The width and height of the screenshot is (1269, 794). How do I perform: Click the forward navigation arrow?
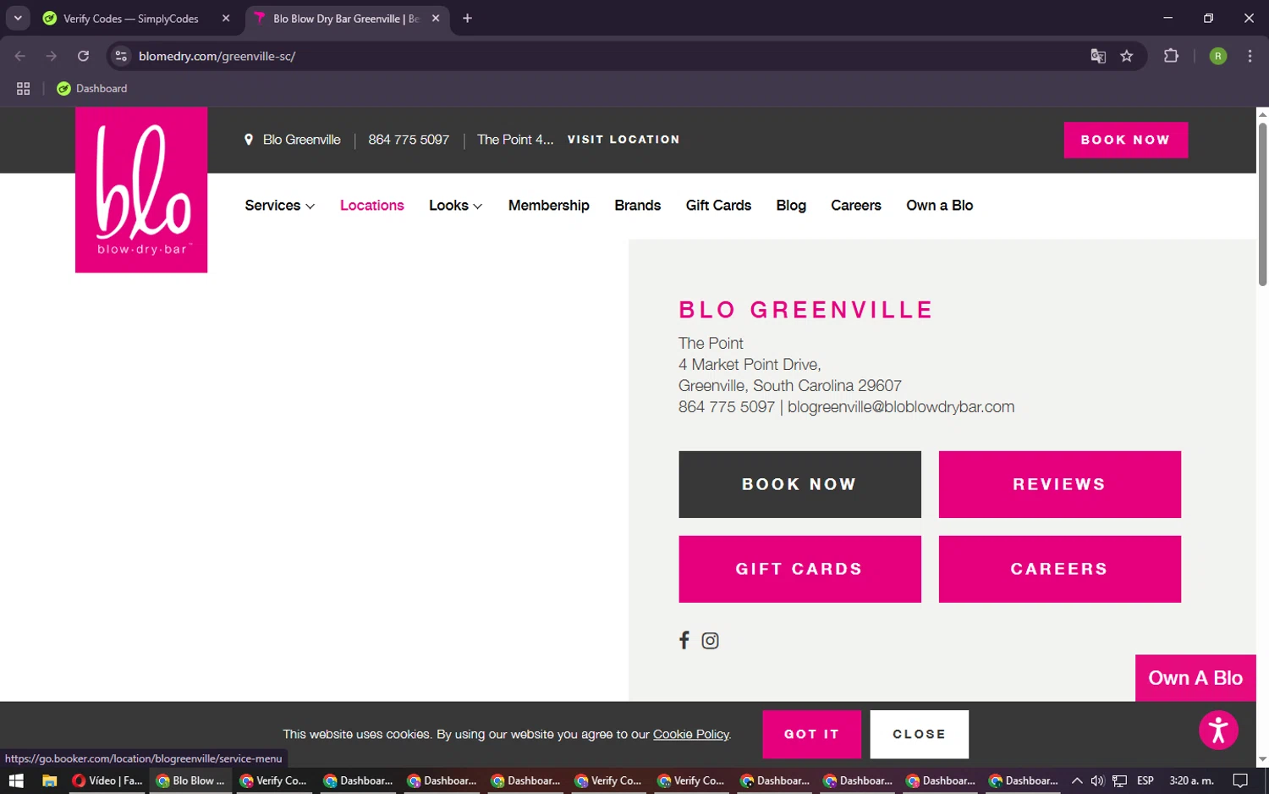(52, 56)
